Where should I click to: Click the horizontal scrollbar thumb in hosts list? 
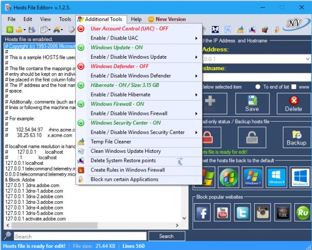coord(55,226)
